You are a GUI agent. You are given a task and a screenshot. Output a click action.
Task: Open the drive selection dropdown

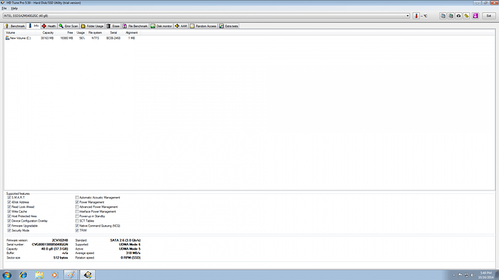tap(407, 16)
